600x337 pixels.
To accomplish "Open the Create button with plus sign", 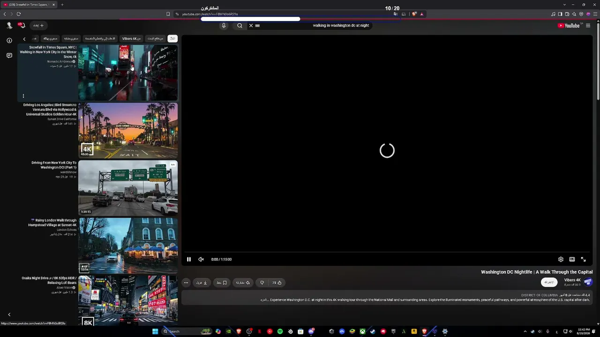I will (x=38, y=26).
